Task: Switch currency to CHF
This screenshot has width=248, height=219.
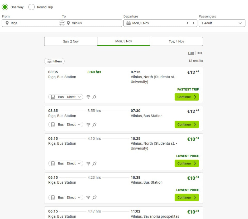Action: [x=200, y=53]
